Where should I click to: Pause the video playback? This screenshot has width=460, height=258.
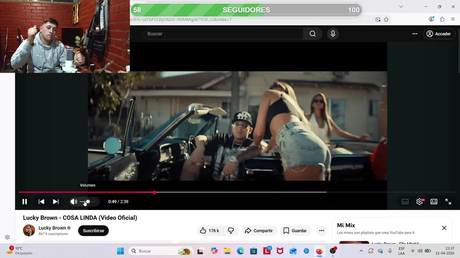tap(24, 202)
